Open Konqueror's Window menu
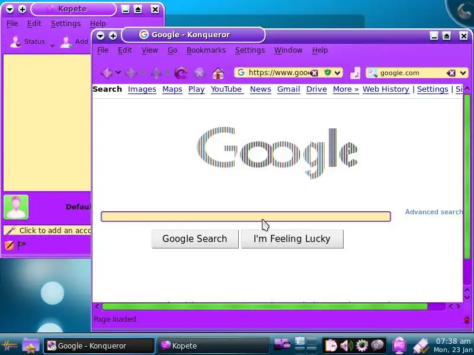The height and width of the screenshot is (355, 474). [289, 50]
